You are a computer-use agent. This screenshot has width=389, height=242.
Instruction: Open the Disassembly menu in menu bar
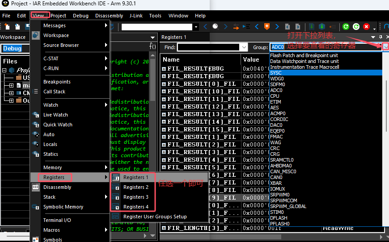pyautogui.click(x=109, y=16)
